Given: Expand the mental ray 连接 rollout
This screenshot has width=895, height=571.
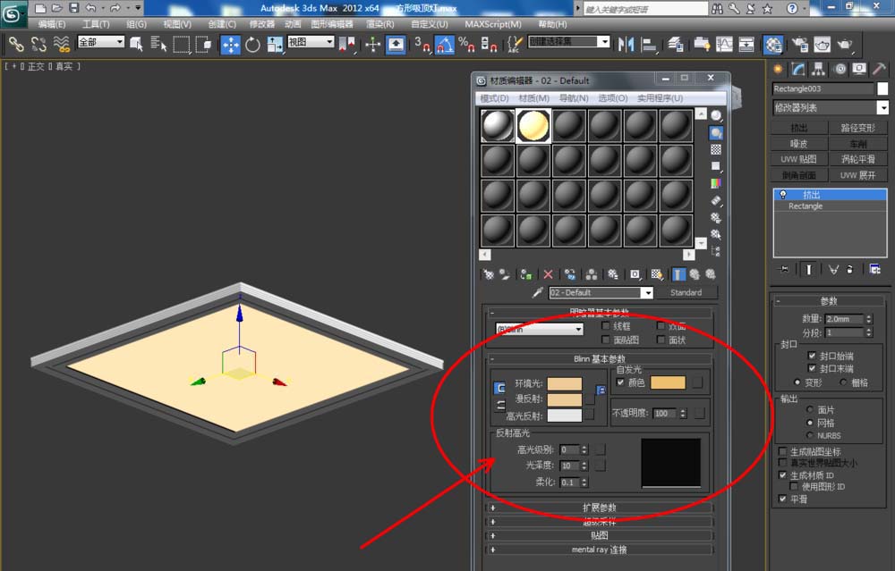Looking at the screenshot, I should pyautogui.click(x=600, y=550).
